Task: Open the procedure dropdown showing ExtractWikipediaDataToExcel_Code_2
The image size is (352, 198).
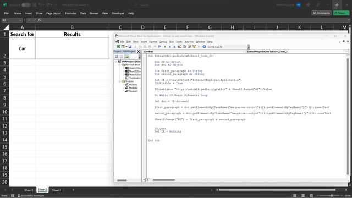Action: pos(346,52)
